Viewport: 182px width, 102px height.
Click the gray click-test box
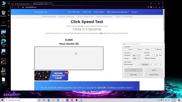pos(69,58)
